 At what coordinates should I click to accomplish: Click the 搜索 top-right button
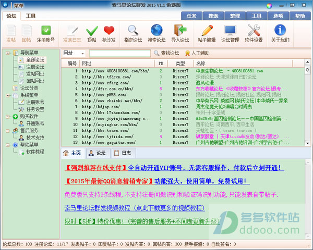pyautogui.click(x=213, y=16)
